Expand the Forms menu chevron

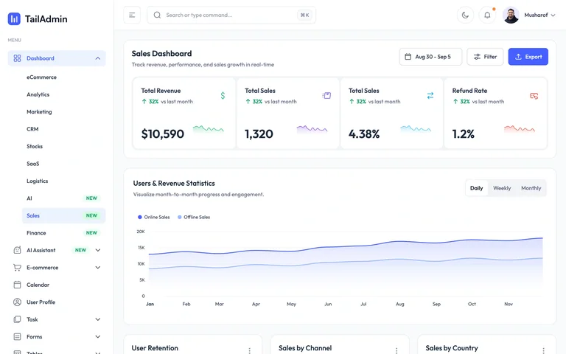[98, 336]
